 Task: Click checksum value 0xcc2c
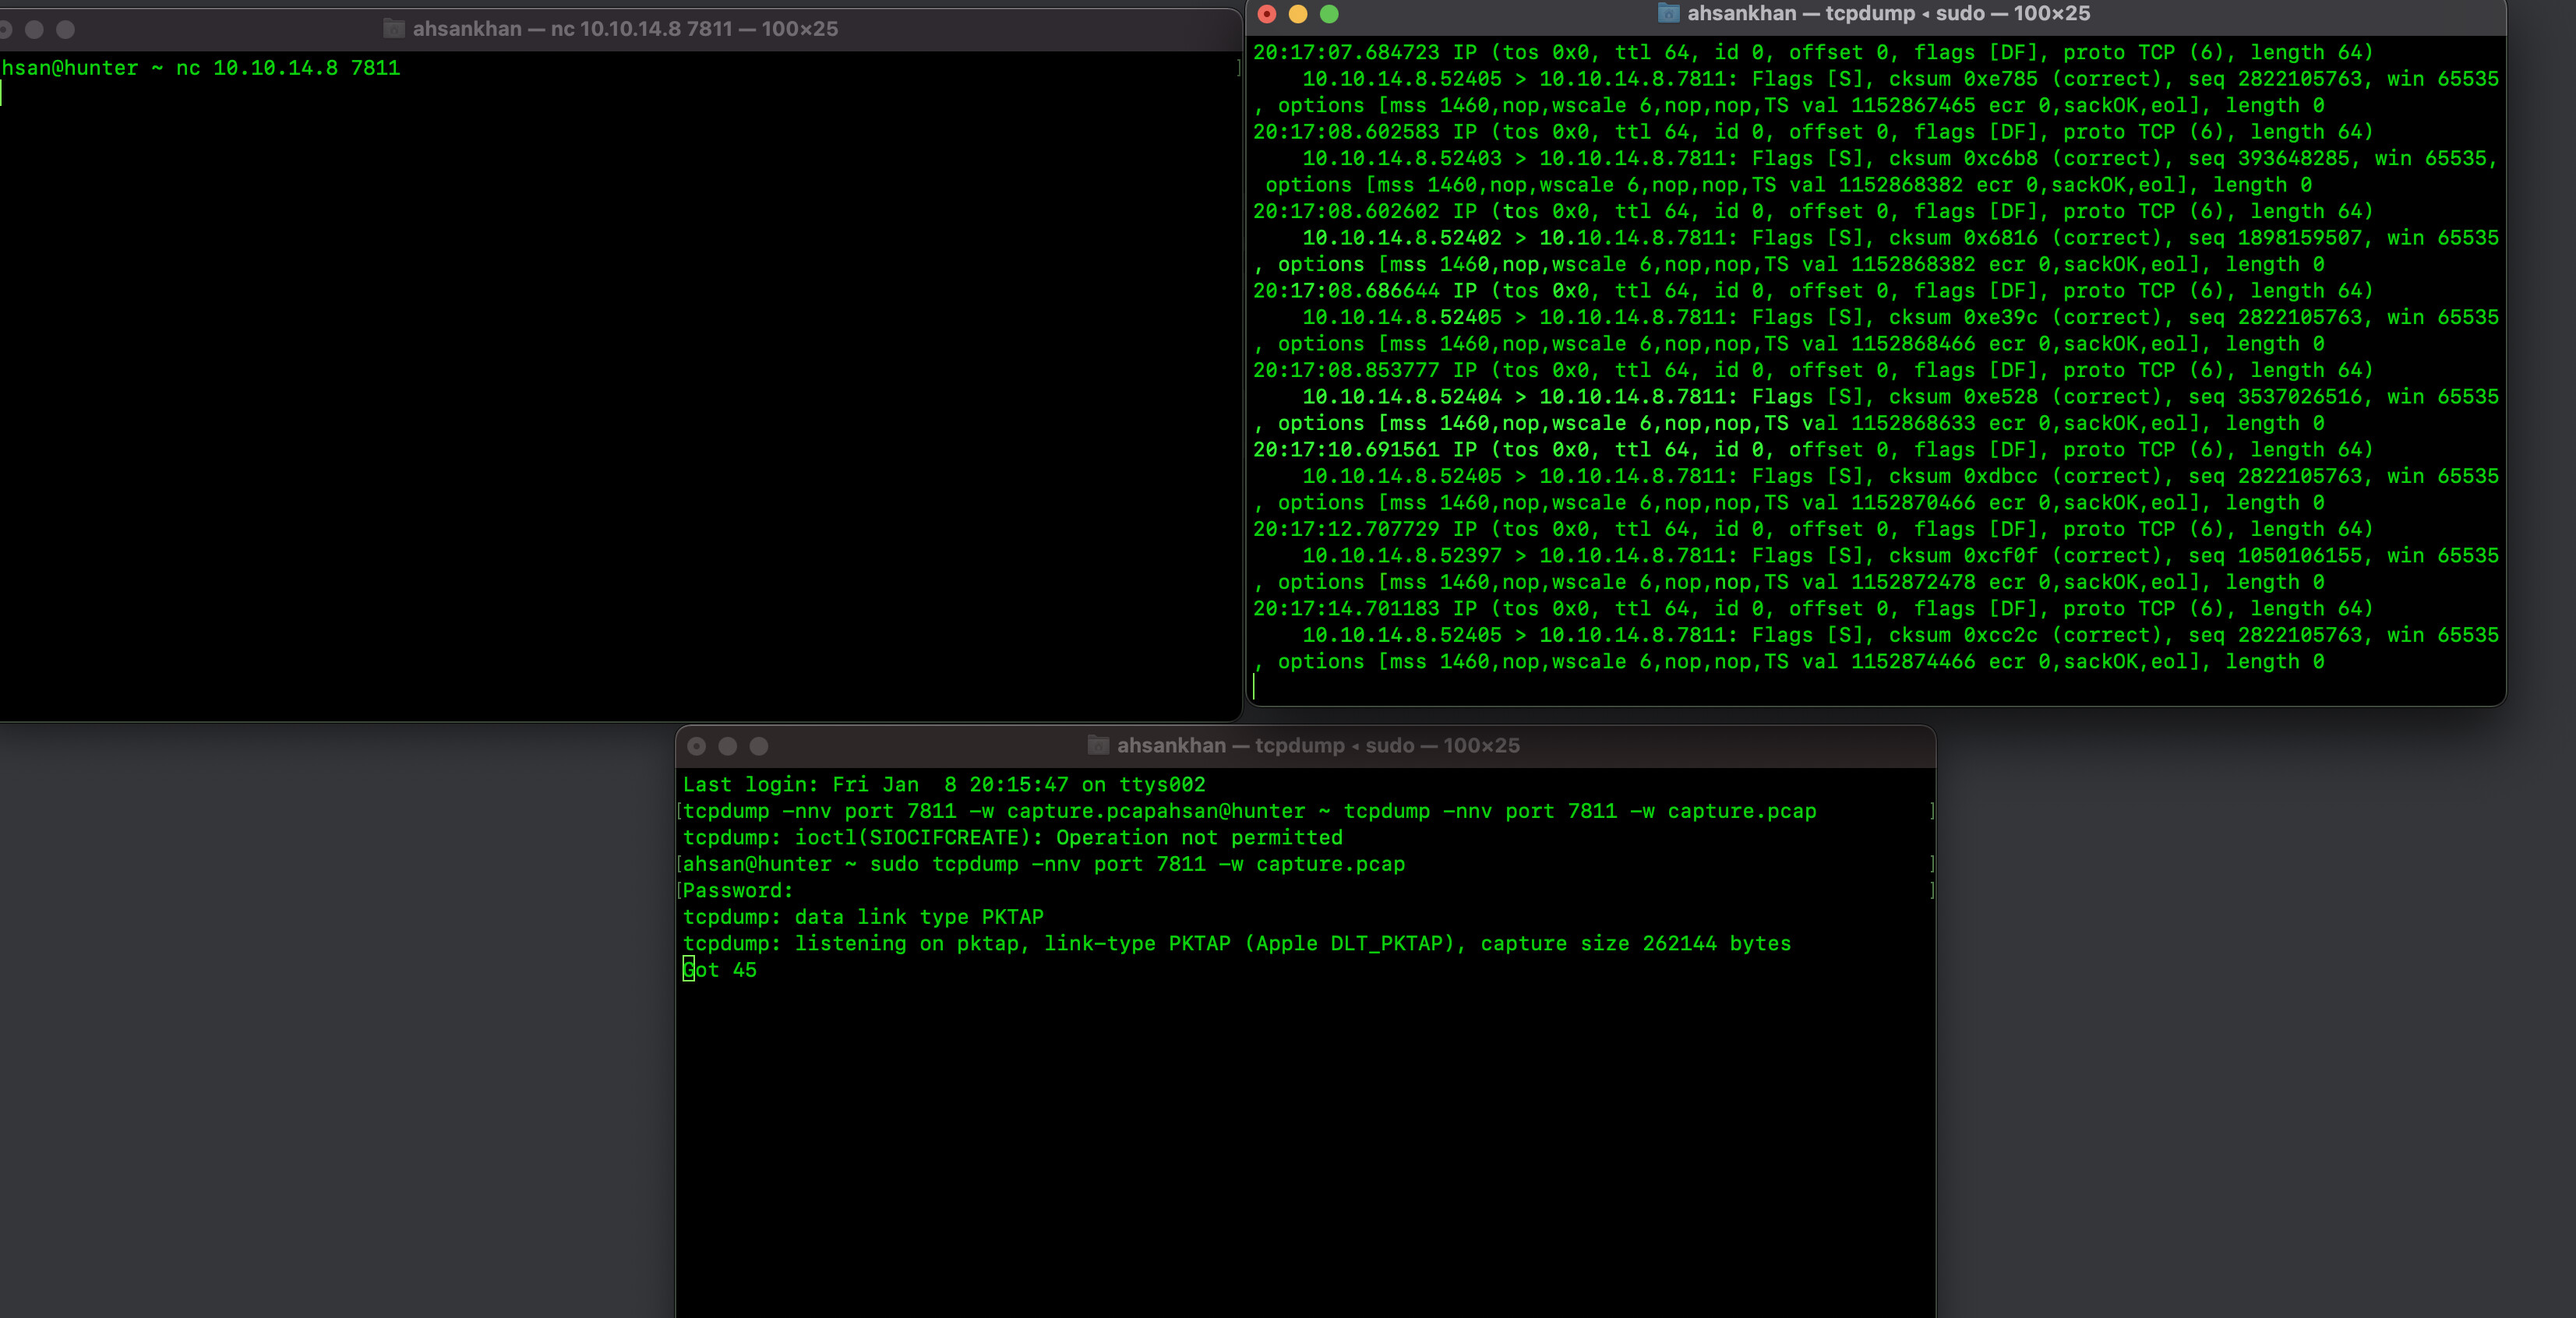pyautogui.click(x=2000, y=635)
